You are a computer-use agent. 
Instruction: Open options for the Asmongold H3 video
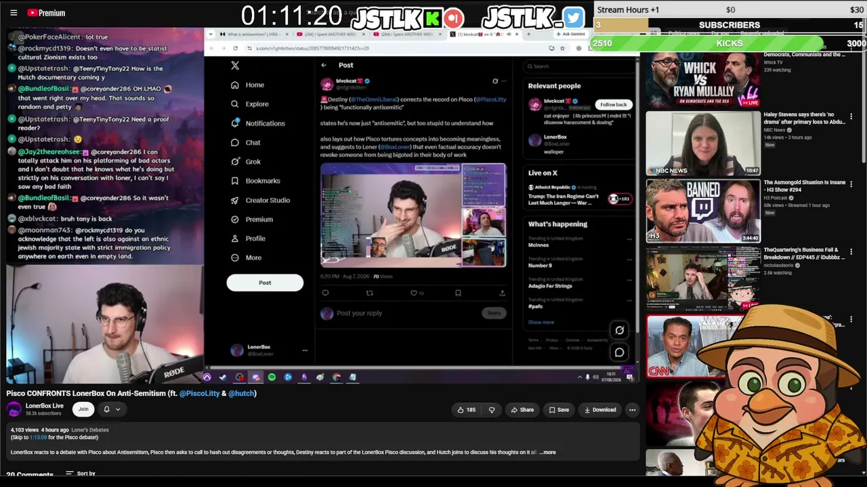click(851, 184)
